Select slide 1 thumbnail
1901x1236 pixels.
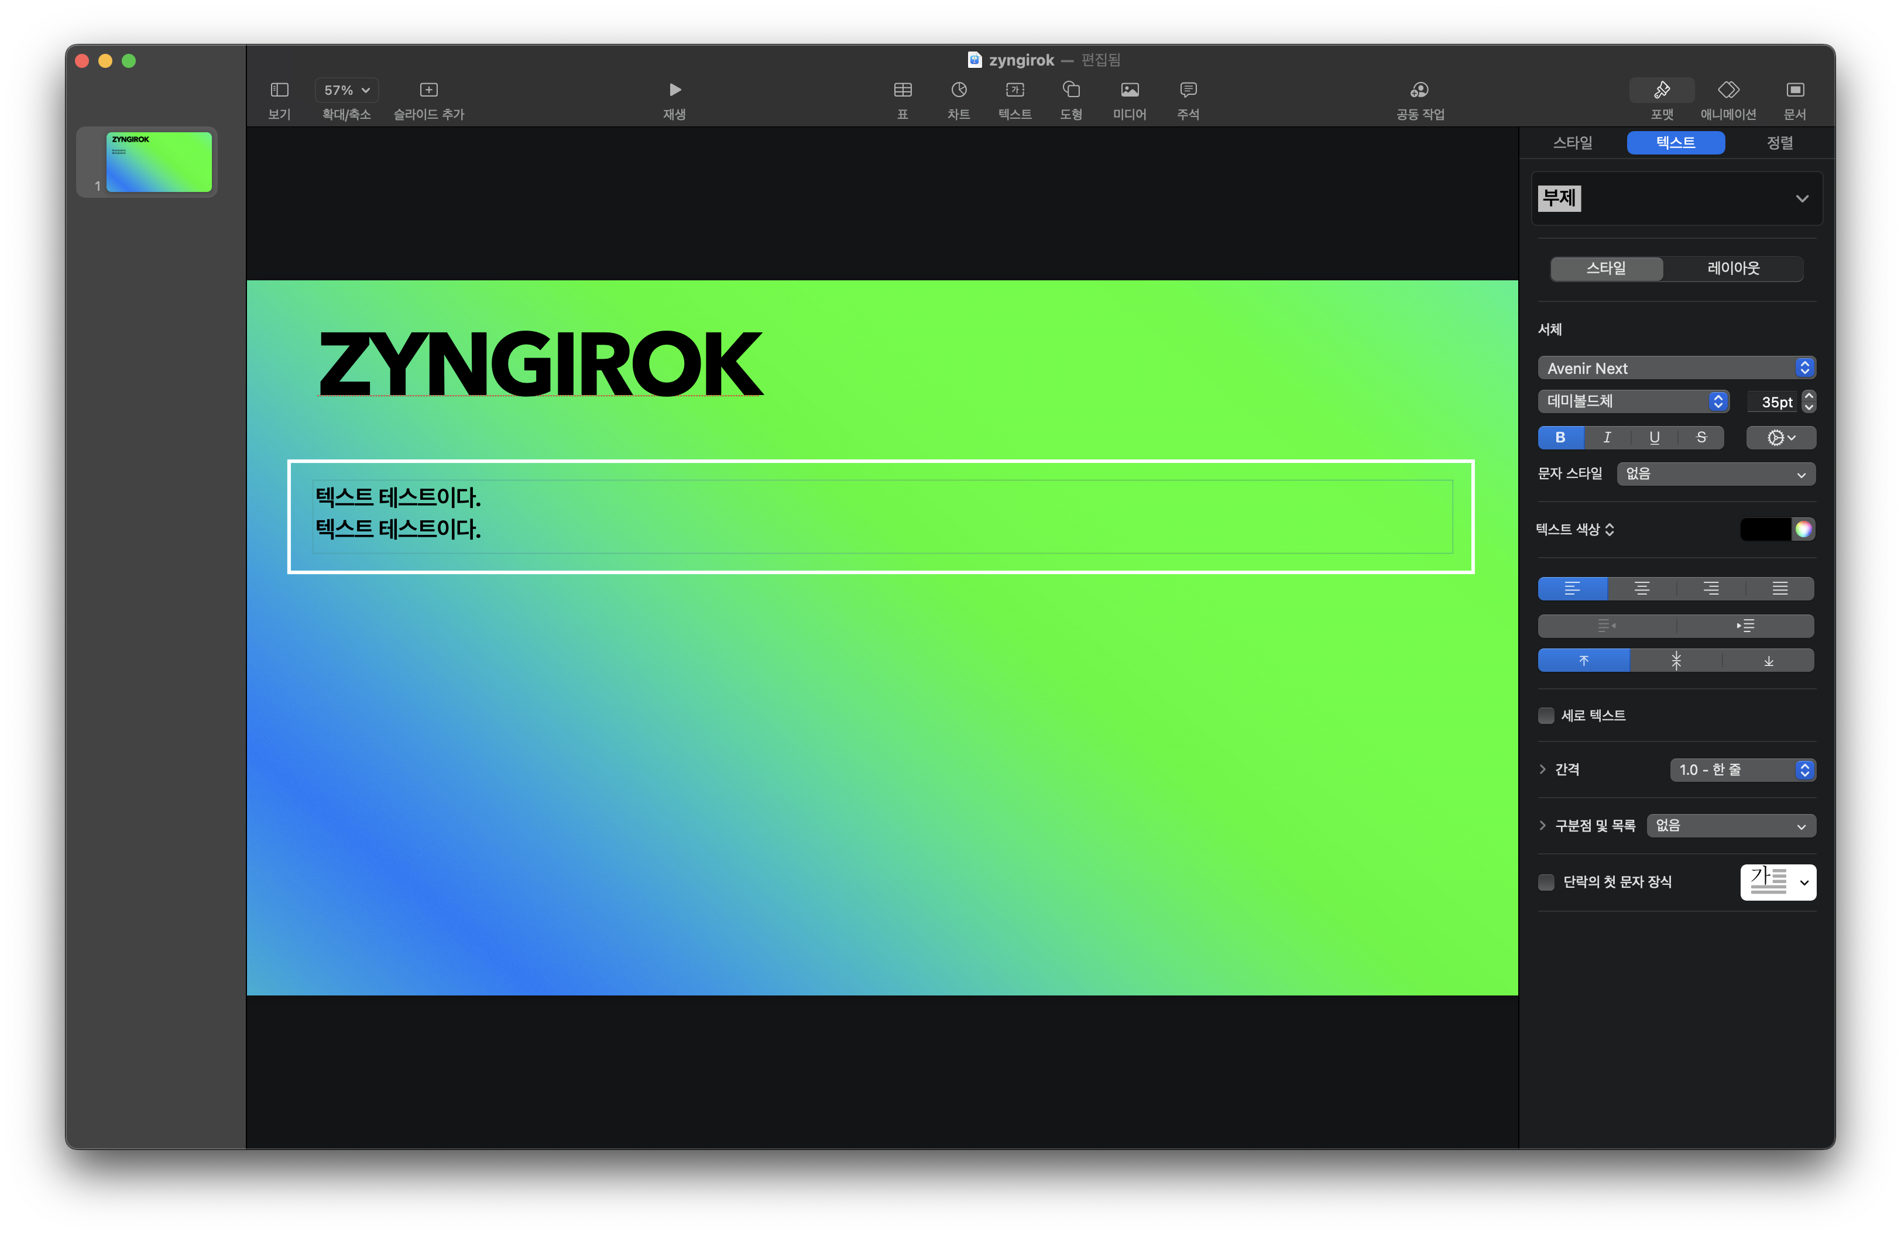pyautogui.click(x=159, y=162)
